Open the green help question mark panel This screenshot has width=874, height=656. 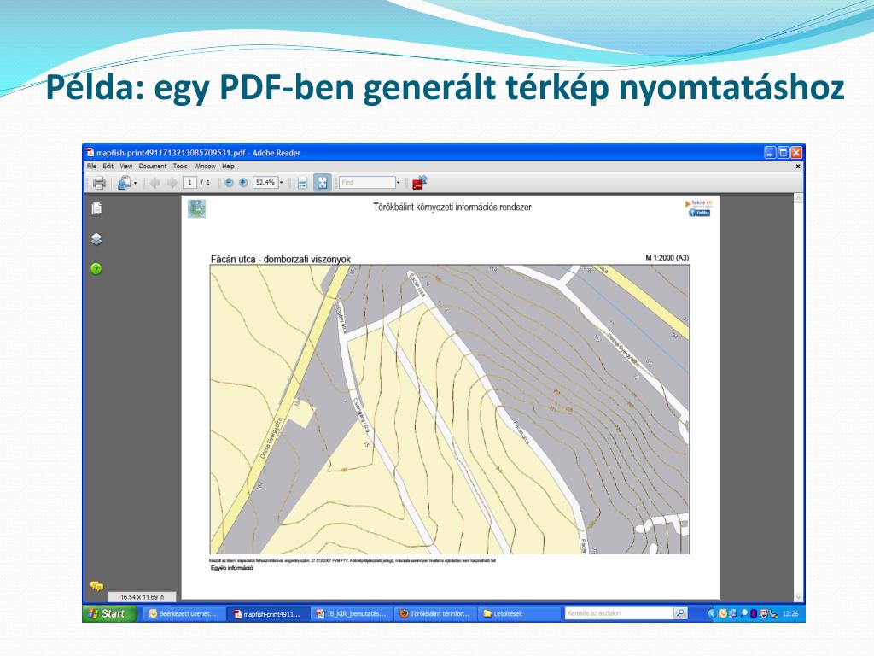(96, 269)
